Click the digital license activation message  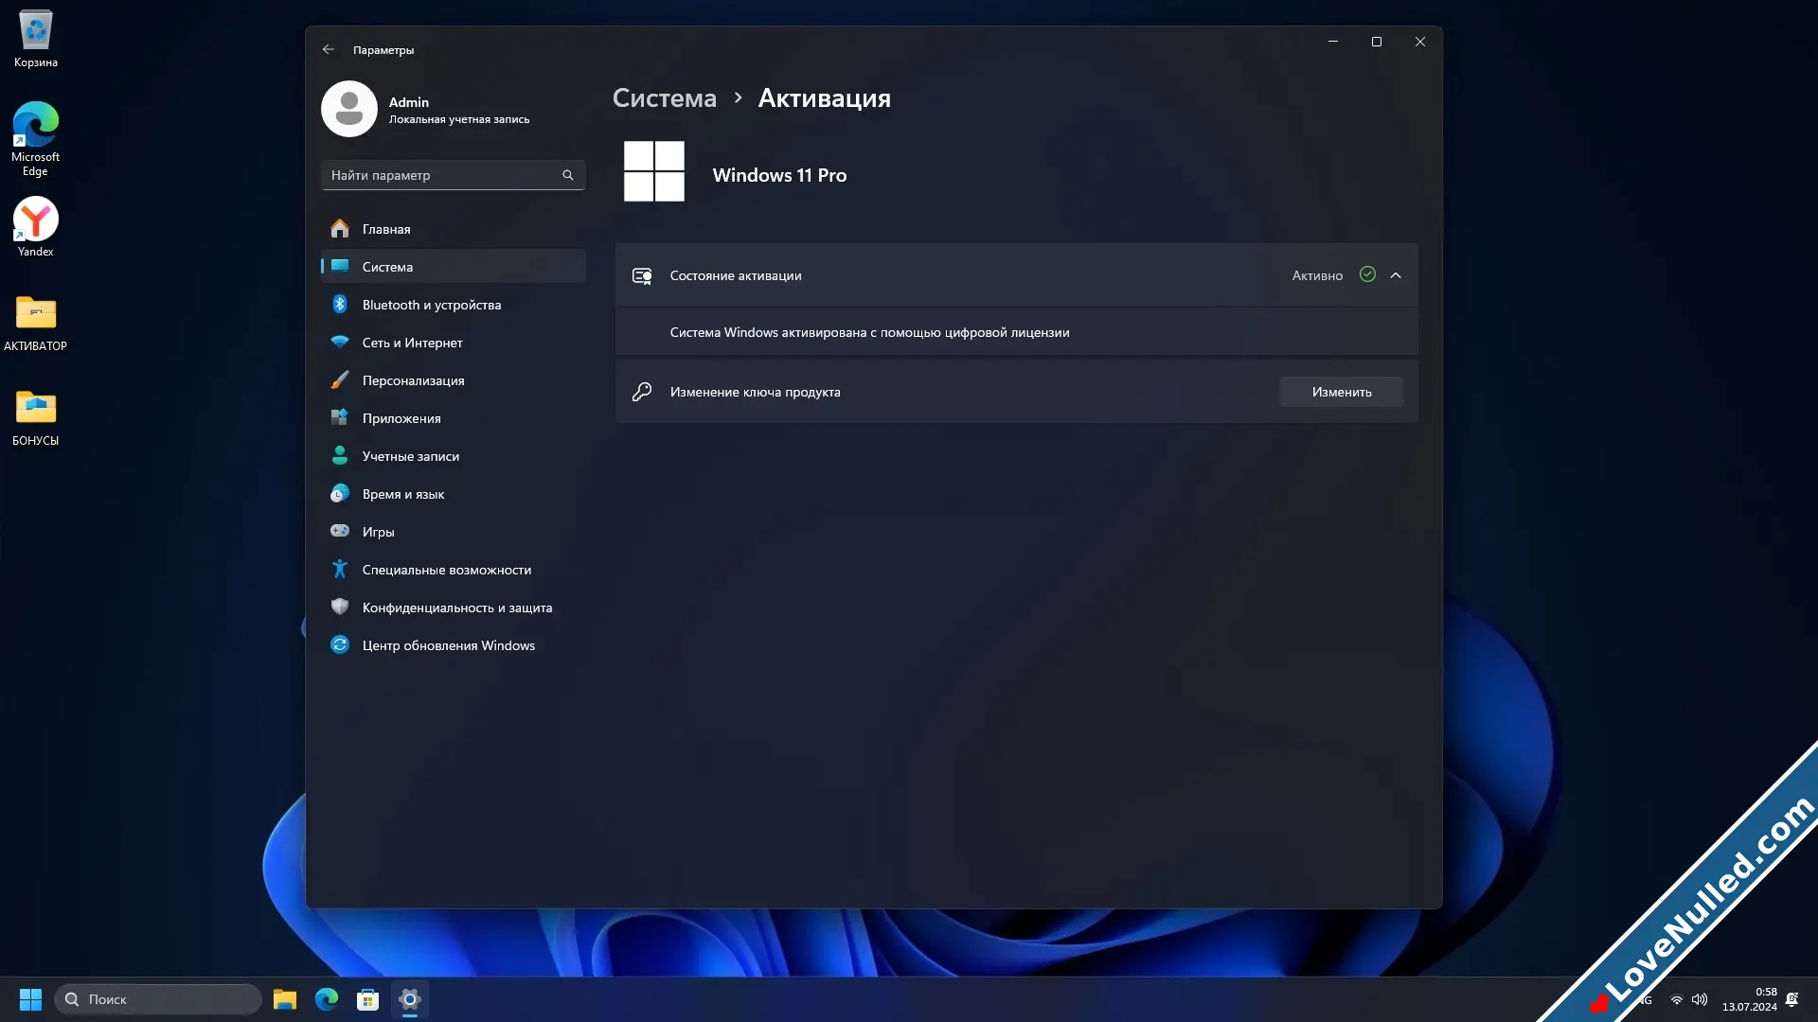(869, 332)
